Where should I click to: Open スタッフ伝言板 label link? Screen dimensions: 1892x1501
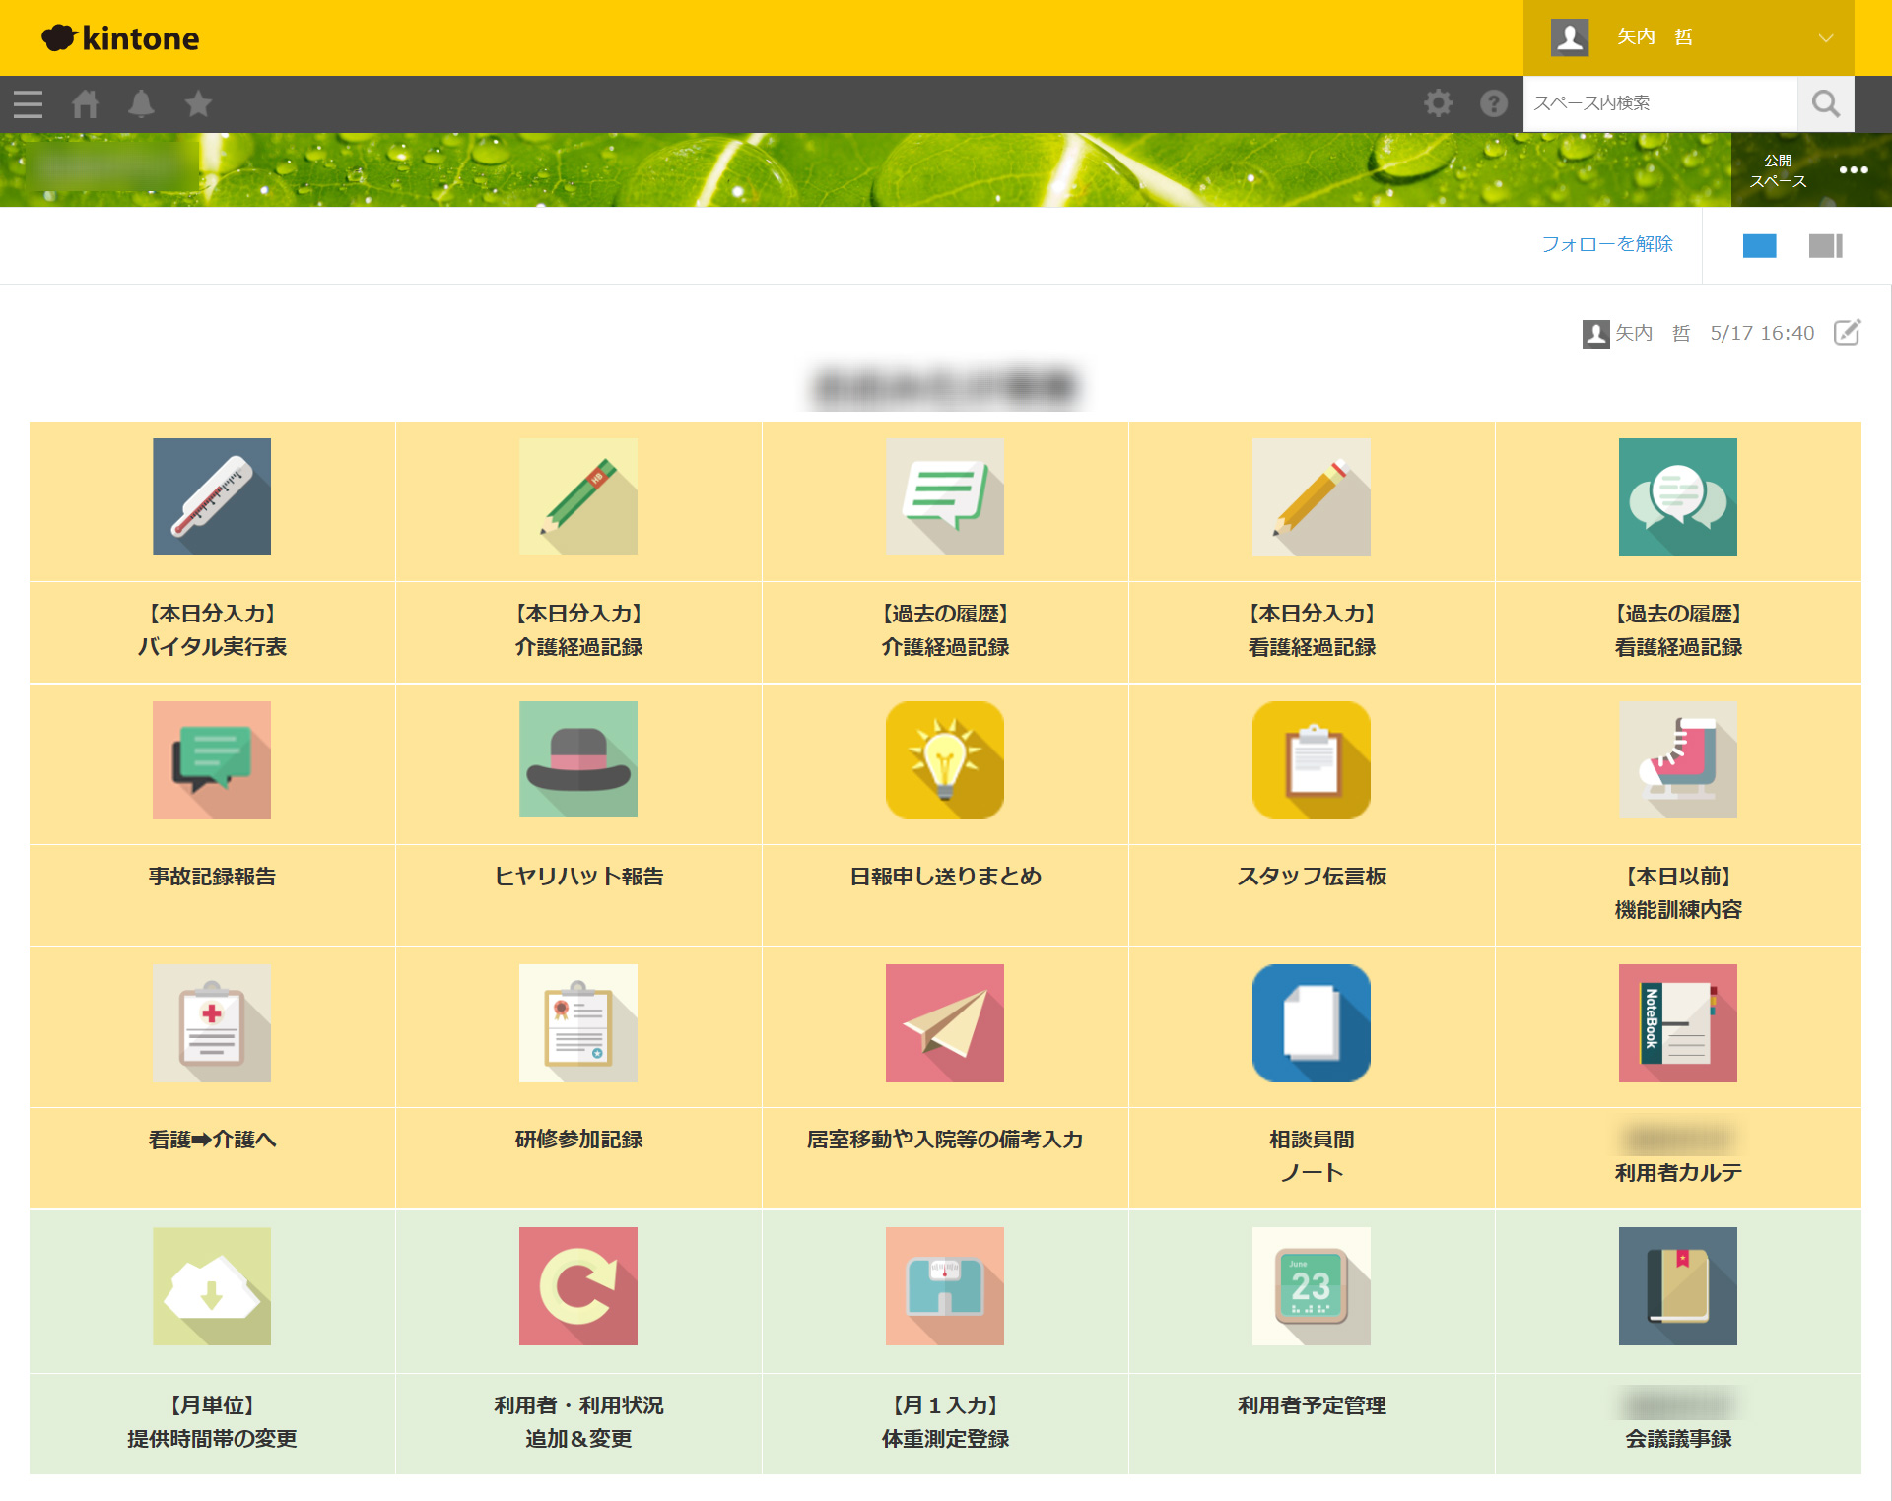tap(1312, 877)
